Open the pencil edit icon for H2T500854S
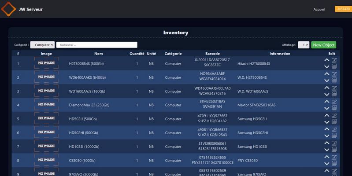The width and height of the screenshot is (352, 176). [334, 60]
